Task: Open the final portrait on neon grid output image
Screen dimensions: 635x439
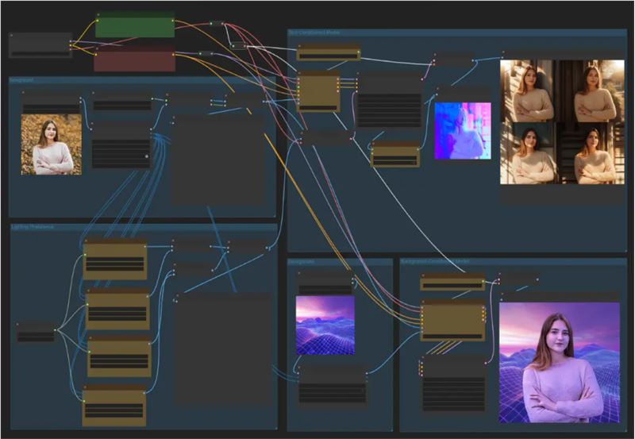Action: click(x=559, y=362)
